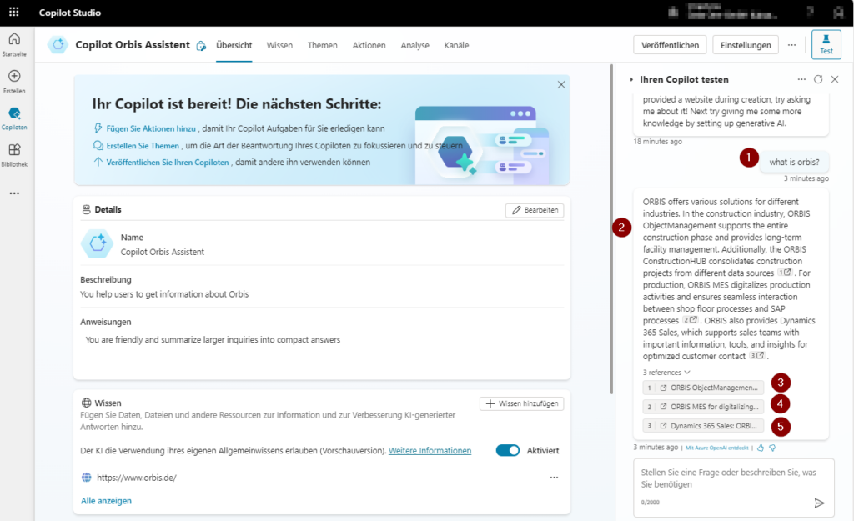This screenshot has height=521, width=854.
Task: Open the Copiloten section in the sidebar
Action: click(x=14, y=115)
